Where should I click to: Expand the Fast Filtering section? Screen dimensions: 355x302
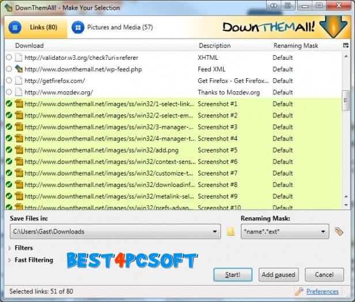(x=9, y=260)
